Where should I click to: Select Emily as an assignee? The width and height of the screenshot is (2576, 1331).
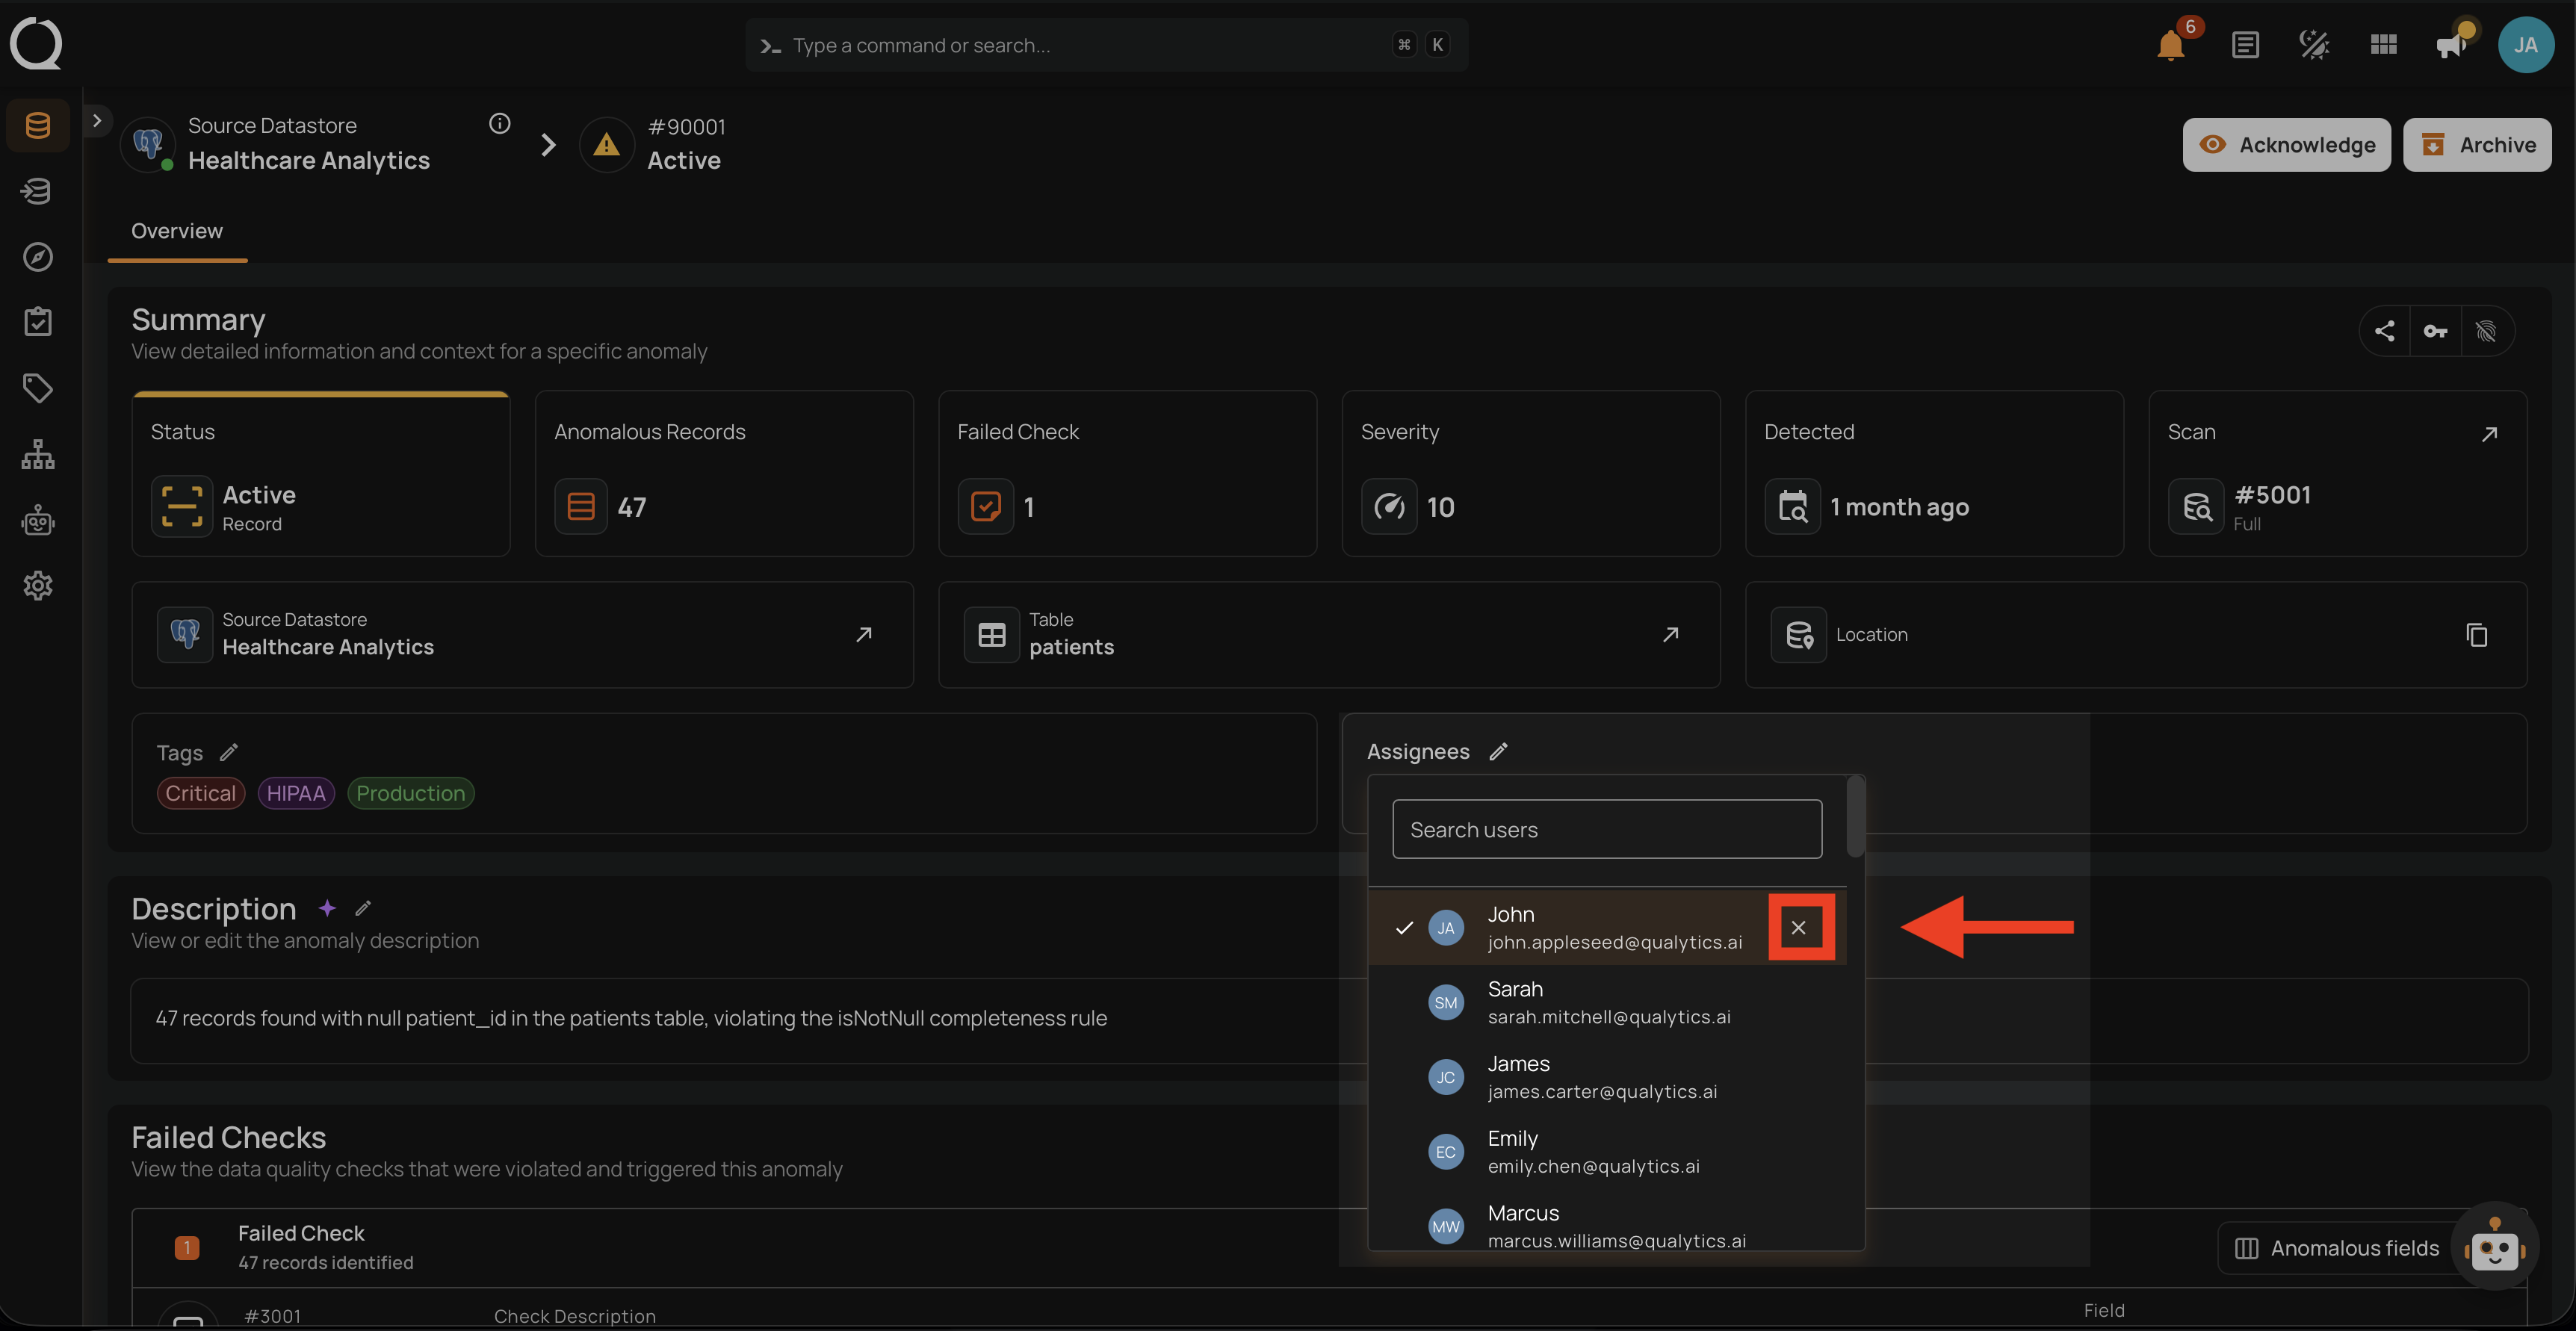point(1606,1152)
